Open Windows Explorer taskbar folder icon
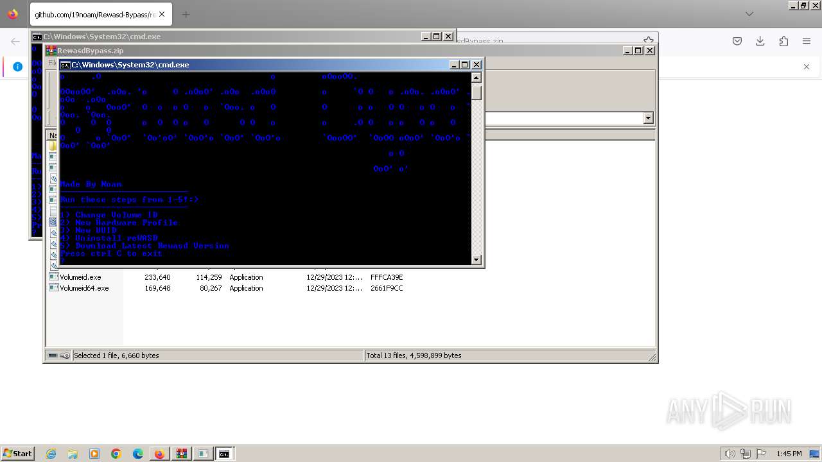Image resolution: width=822 pixels, height=462 pixels. [x=73, y=454]
